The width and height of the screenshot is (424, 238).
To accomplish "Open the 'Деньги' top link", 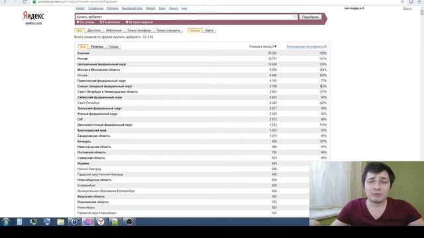I will click(x=174, y=9).
